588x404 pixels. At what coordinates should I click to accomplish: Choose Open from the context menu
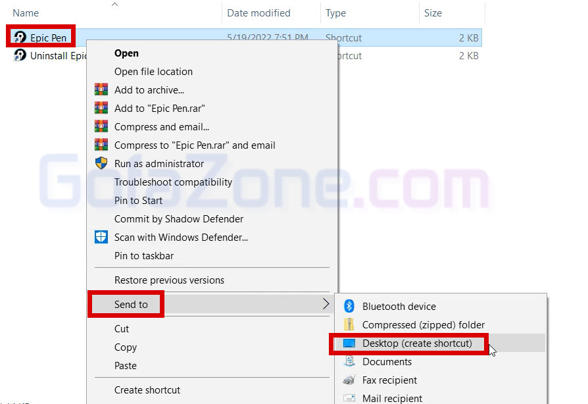(126, 53)
